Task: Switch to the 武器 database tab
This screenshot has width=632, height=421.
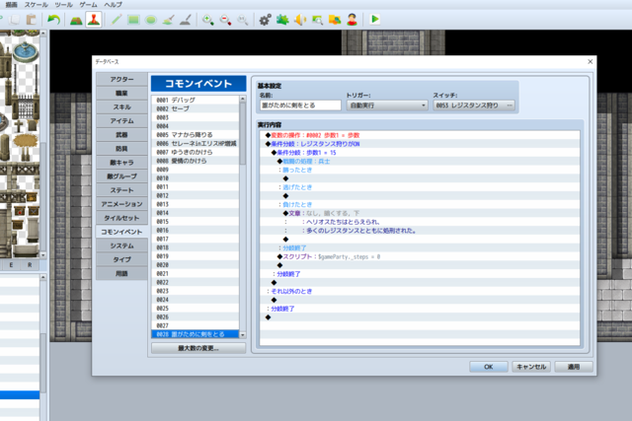Action: pos(121,135)
